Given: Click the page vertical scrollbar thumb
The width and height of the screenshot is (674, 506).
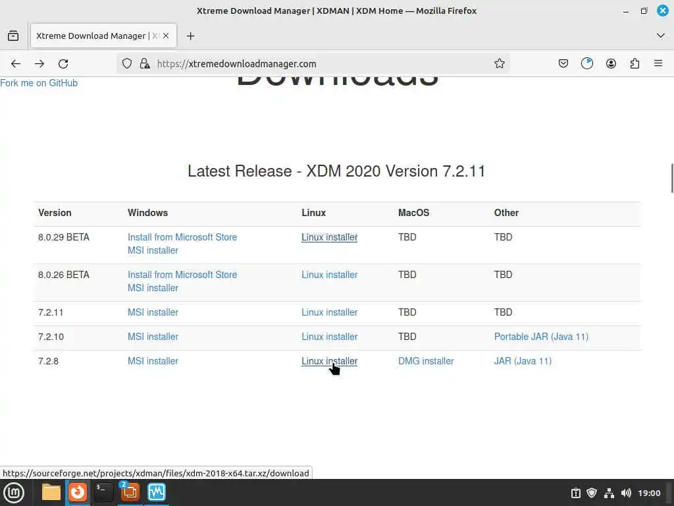Looking at the screenshot, I should (672, 179).
